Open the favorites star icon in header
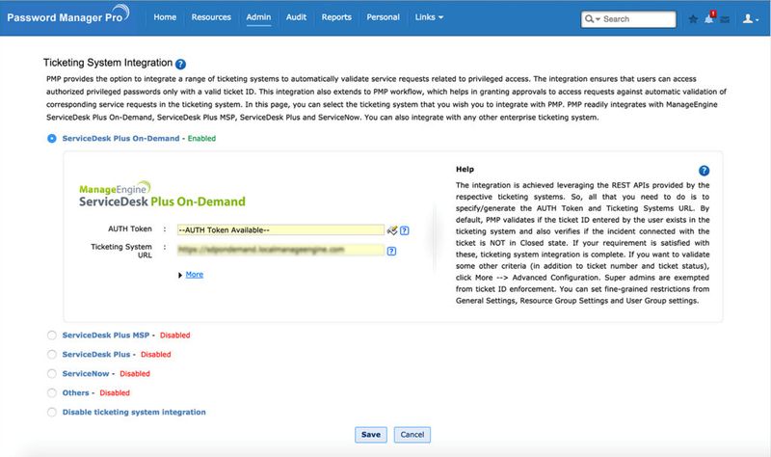Image resolution: width=771 pixels, height=457 pixels. 693,19
